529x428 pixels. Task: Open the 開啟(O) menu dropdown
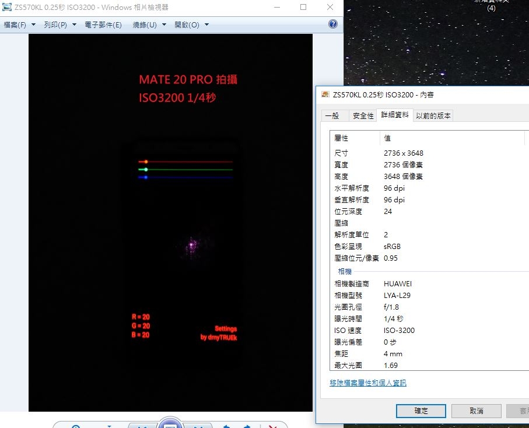192,24
